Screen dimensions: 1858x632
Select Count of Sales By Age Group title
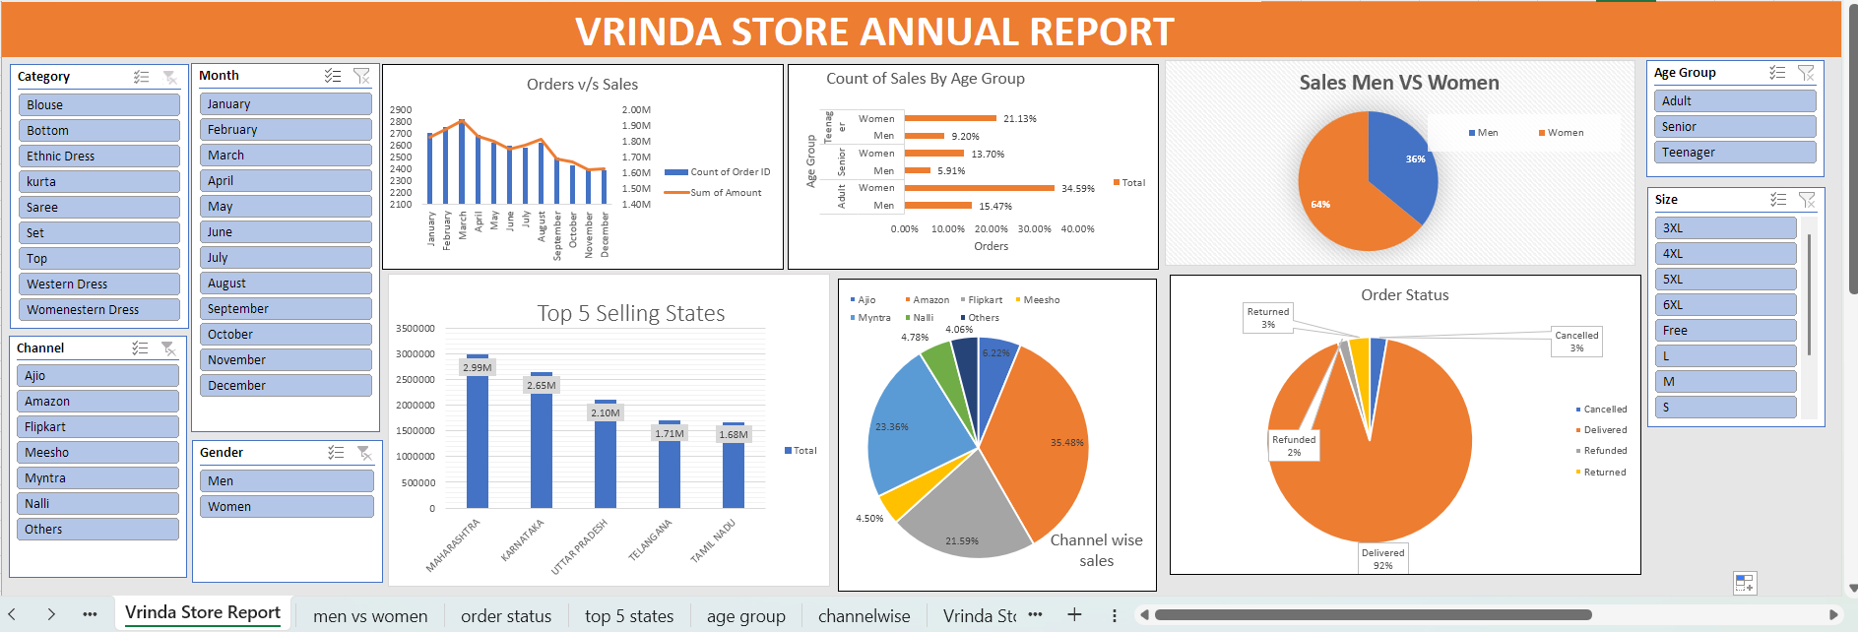[926, 79]
